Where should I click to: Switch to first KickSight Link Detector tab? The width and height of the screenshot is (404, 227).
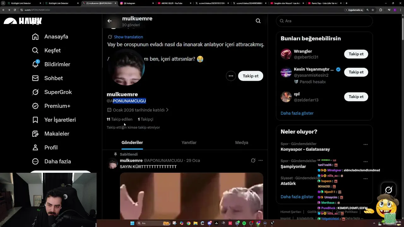click(24, 3)
